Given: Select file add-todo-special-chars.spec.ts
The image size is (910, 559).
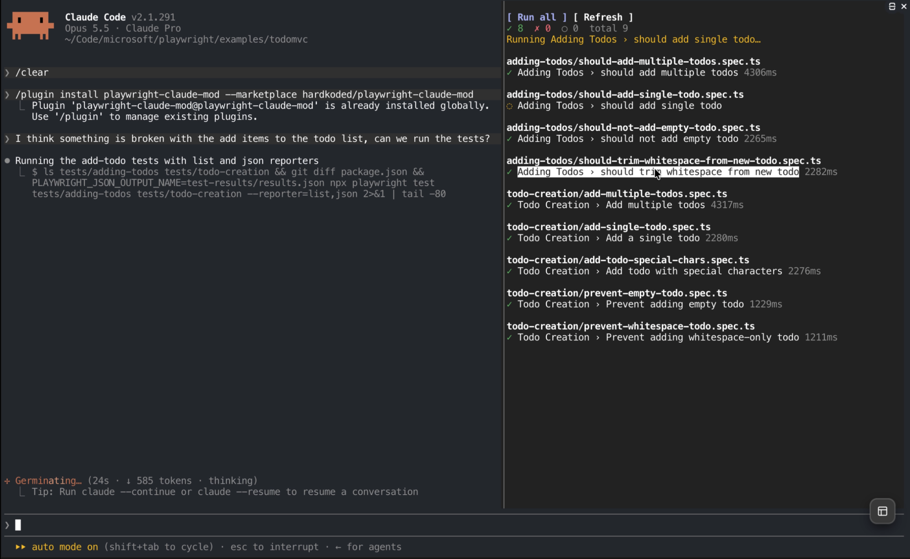Looking at the screenshot, I should point(628,260).
